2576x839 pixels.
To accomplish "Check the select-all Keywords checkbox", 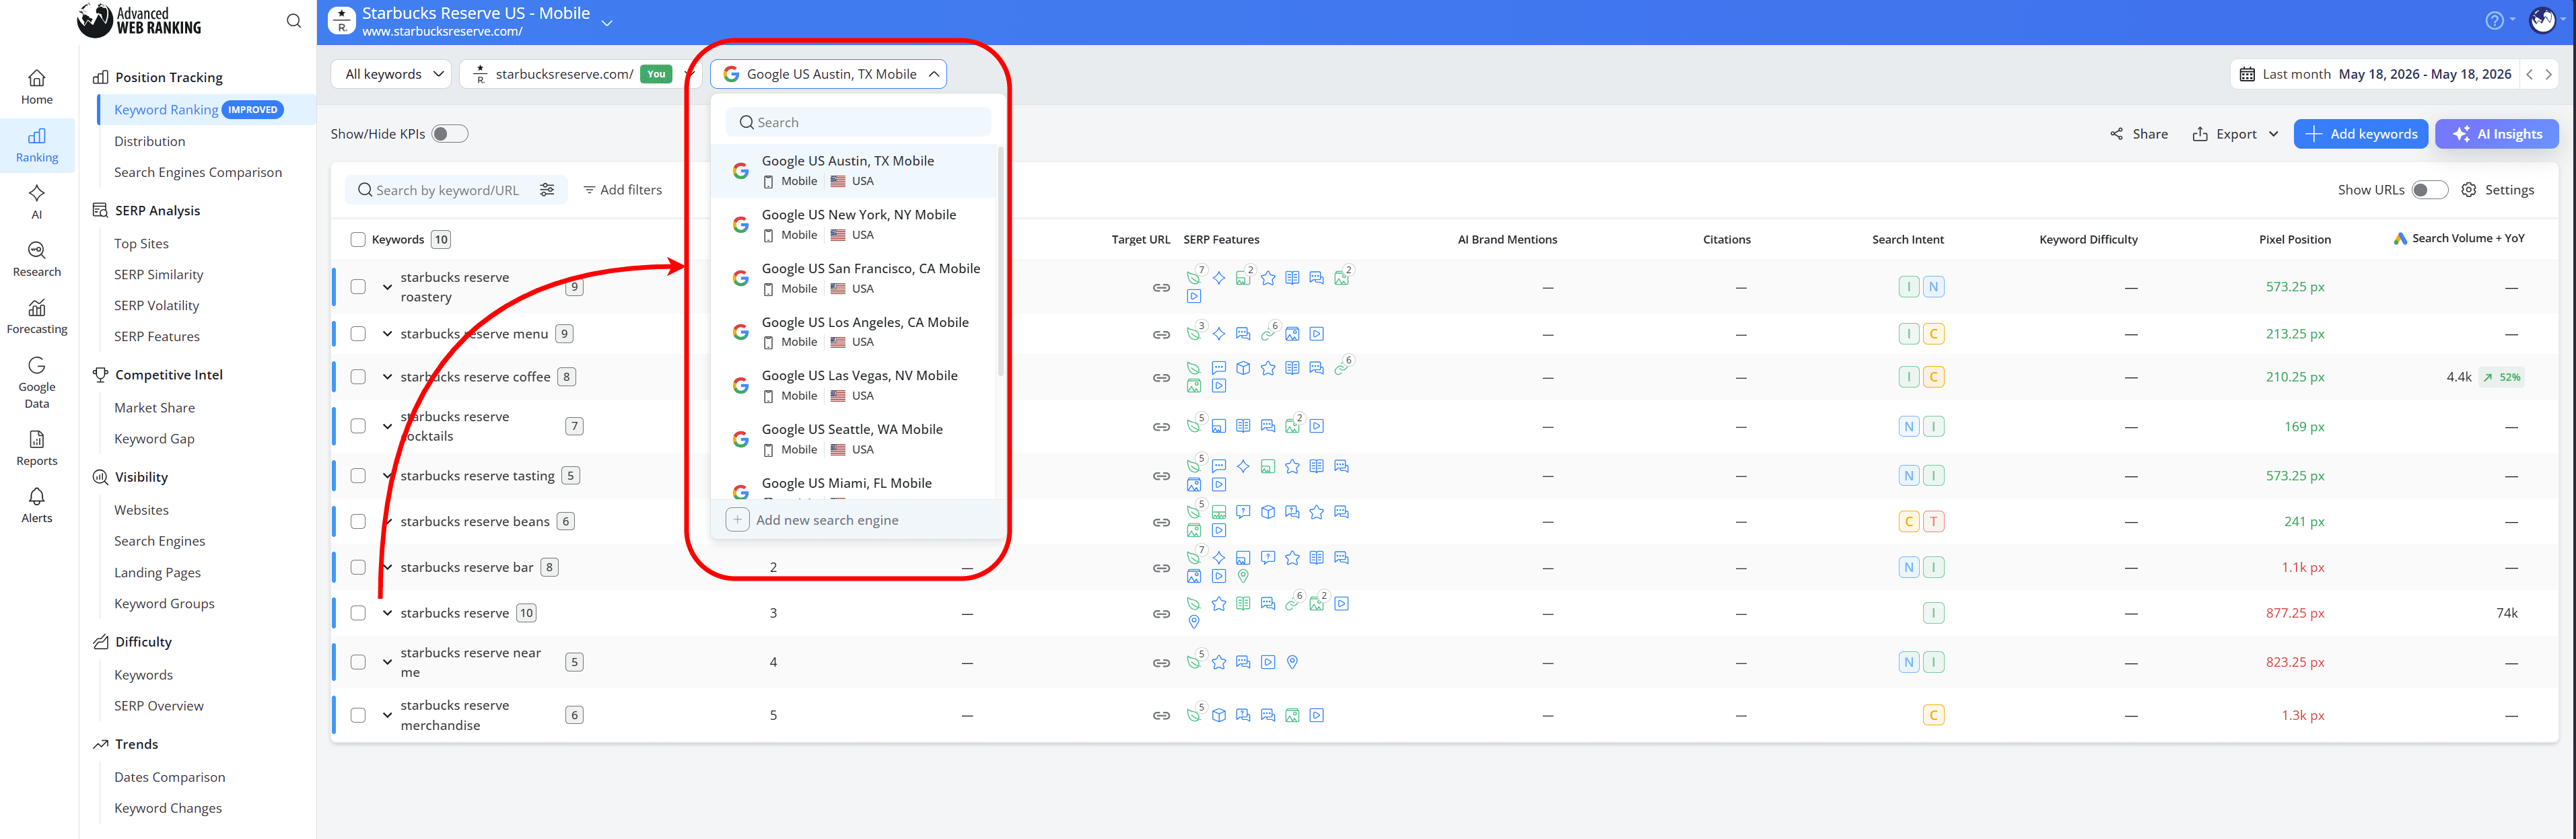I will point(358,240).
